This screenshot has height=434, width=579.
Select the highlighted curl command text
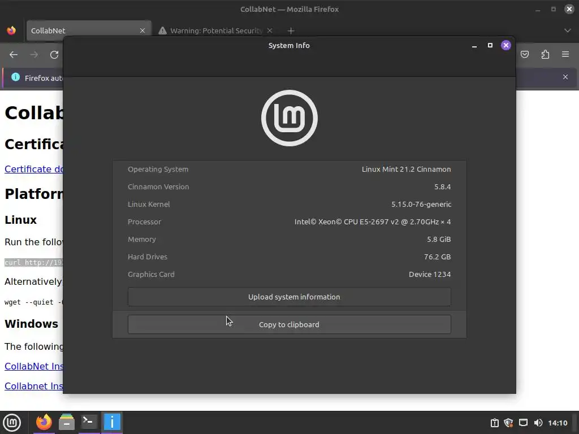33,262
